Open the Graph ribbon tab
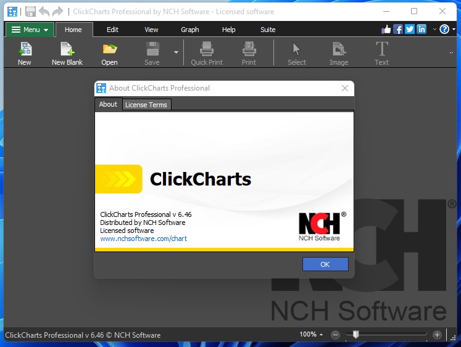Screen dimensions: 461x347 (x=190, y=30)
